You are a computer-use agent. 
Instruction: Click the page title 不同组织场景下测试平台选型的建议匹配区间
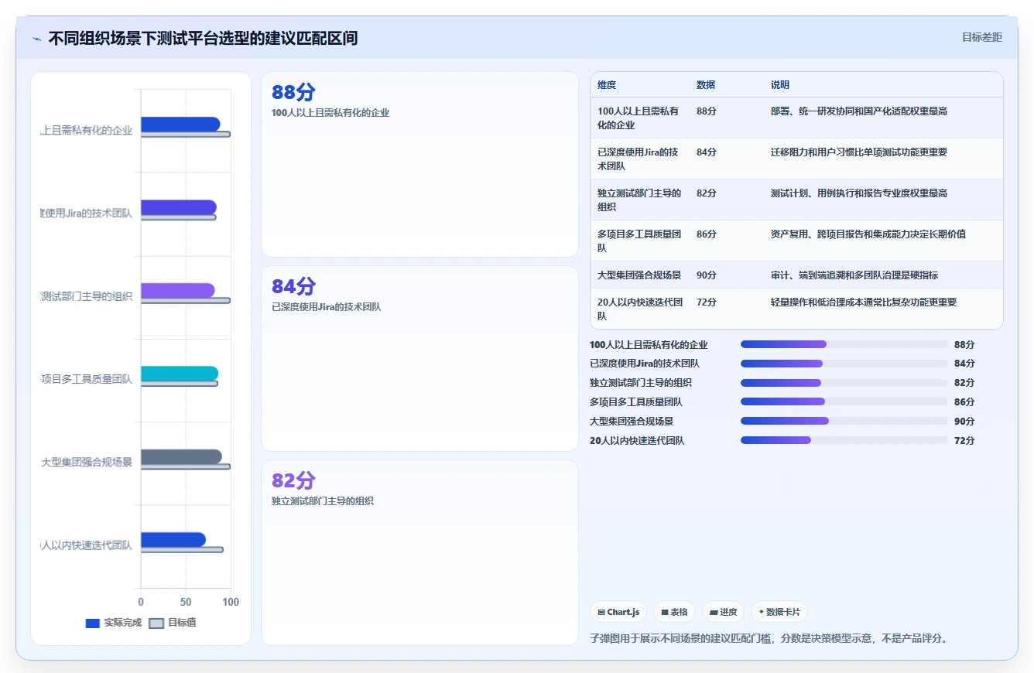(203, 38)
